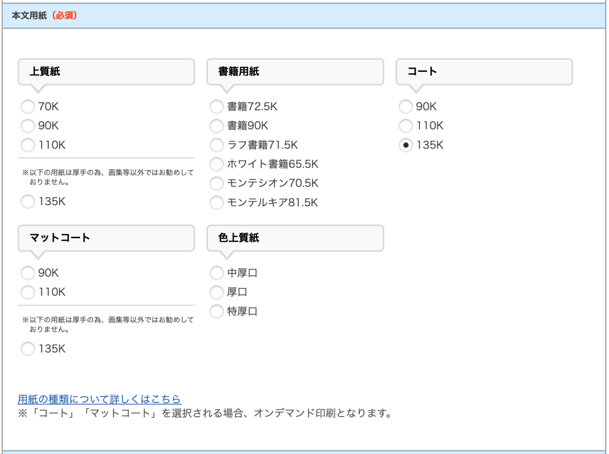
Task: Select 厚口 under 色上質紙
Action: (216, 292)
